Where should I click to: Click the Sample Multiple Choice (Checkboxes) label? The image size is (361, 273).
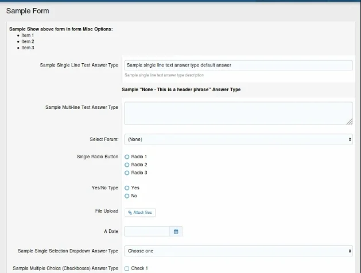tap(65, 268)
